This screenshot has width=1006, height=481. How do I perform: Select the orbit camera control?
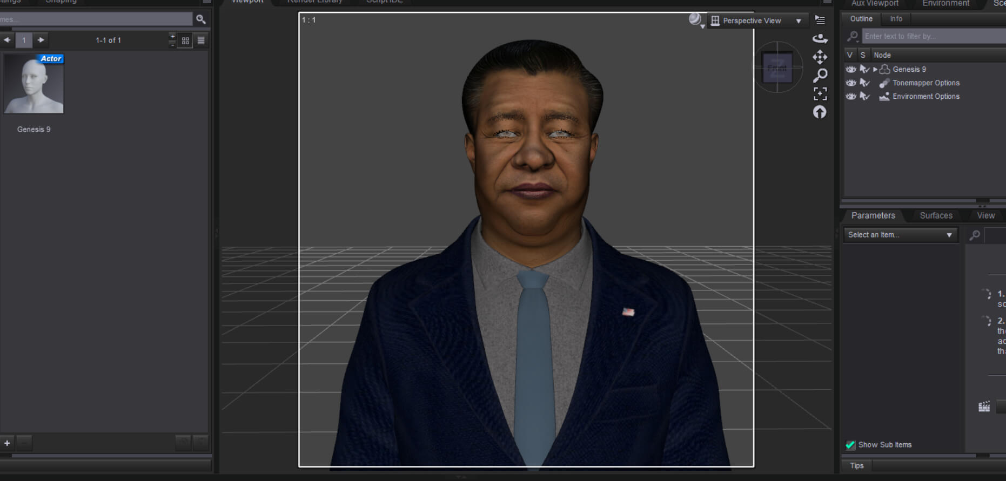coord(820,38)
